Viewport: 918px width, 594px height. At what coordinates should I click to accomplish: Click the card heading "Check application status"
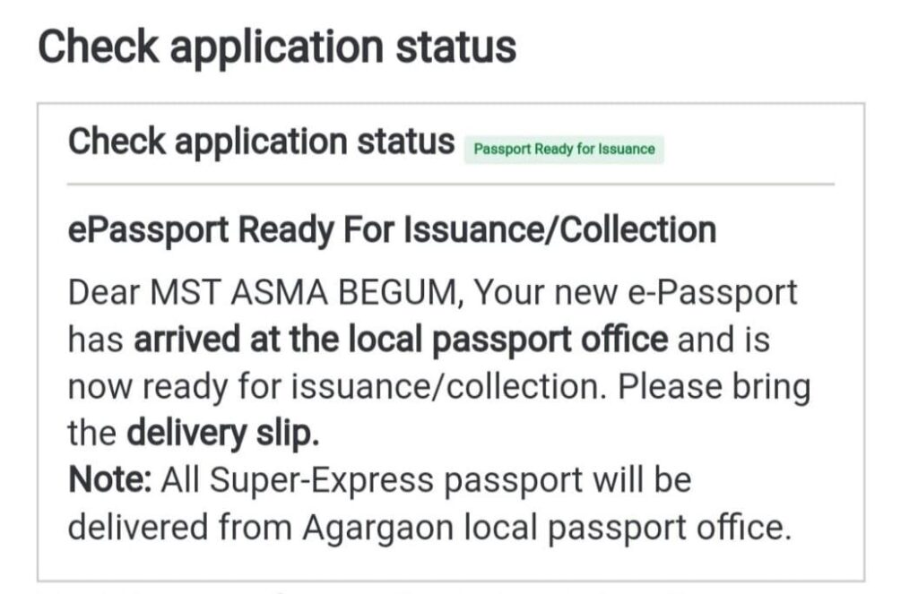(262, 142)
